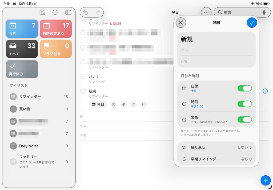Toggle the sidebar visibility icon
The width and height of the screenshot is (273, 190).
point(68,12)
